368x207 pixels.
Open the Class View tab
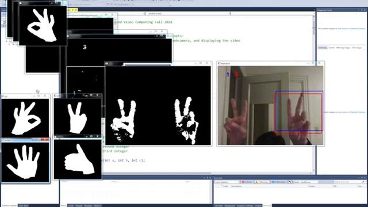click(24, 206)
